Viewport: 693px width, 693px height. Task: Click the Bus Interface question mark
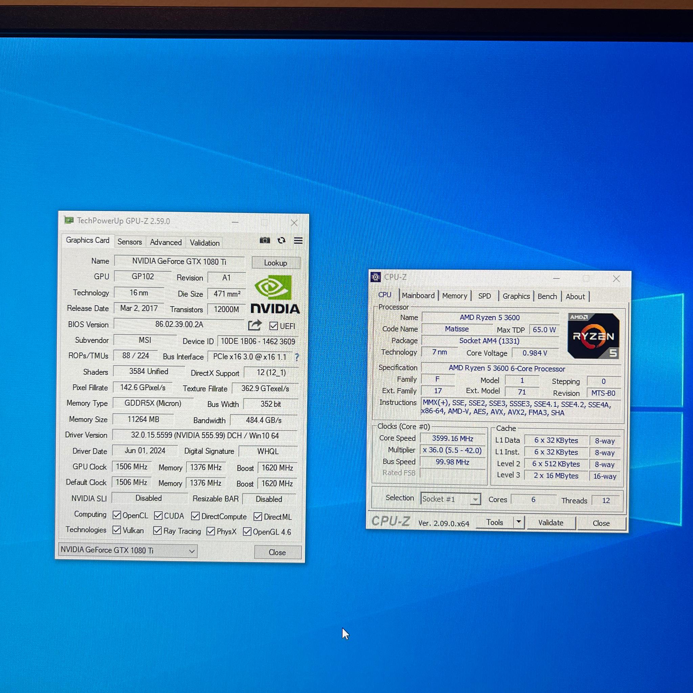297,357
